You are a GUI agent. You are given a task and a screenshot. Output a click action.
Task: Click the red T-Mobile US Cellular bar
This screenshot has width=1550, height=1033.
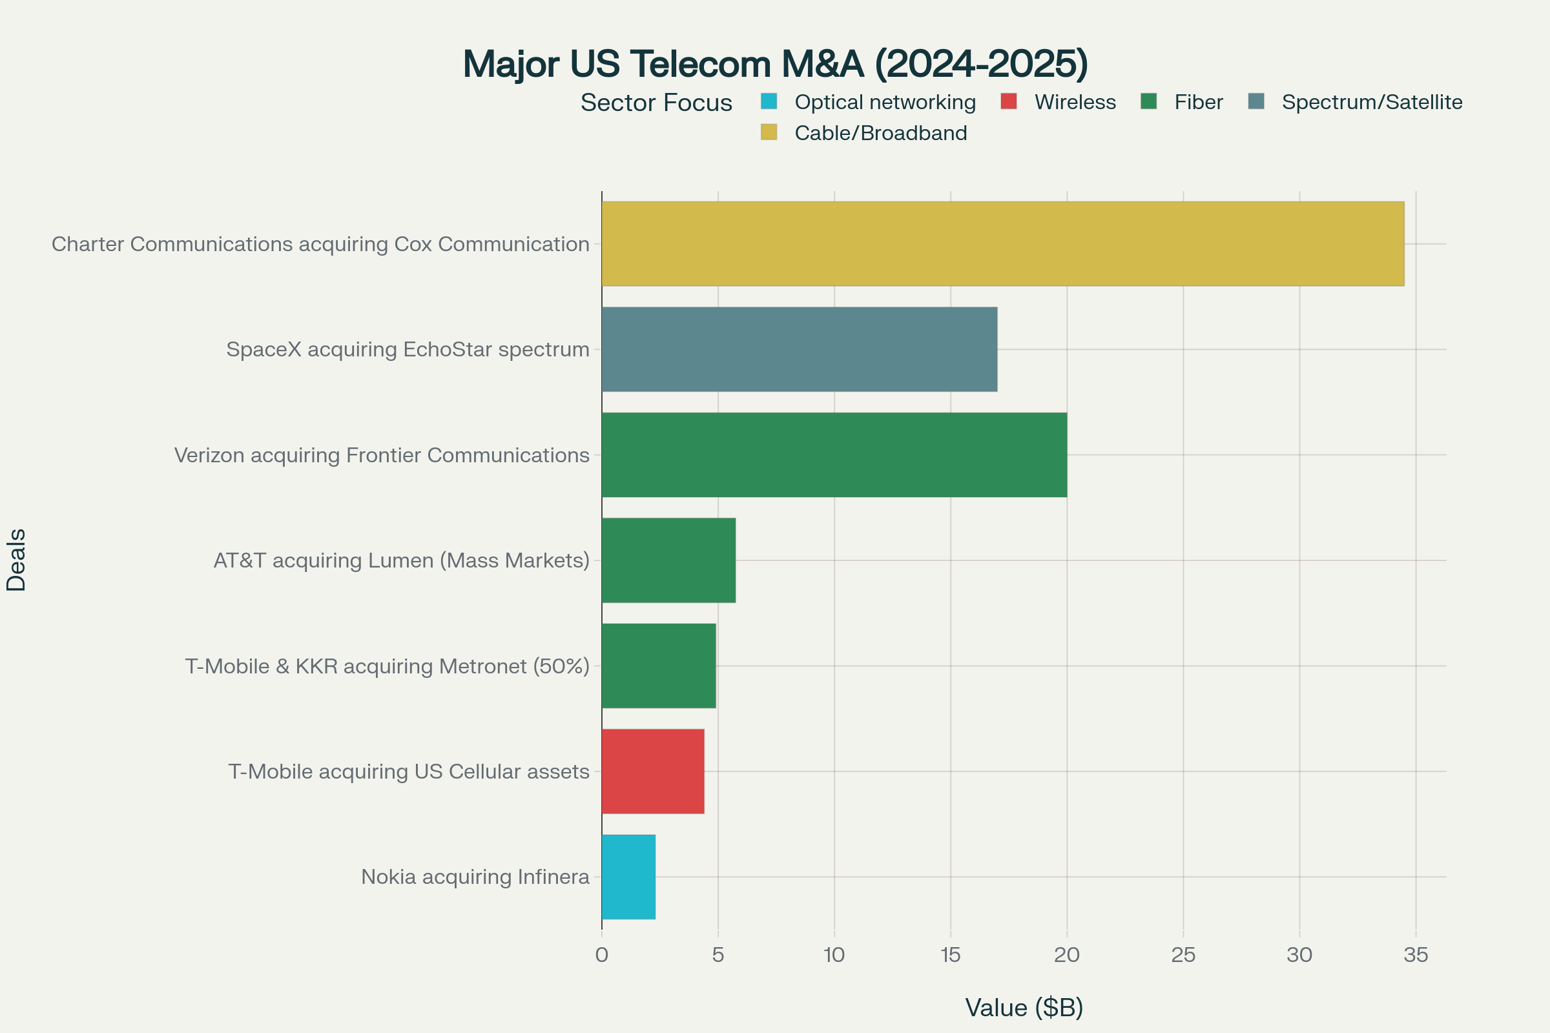click(x=653, y=771)
